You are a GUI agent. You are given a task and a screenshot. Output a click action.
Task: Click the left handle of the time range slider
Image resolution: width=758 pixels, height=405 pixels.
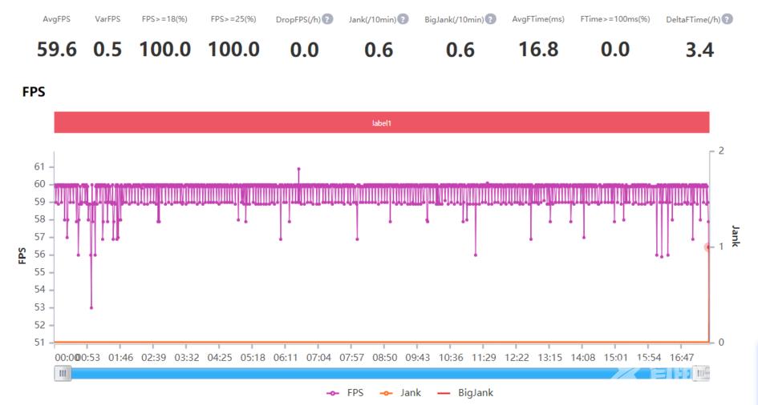tap(63, 372)
